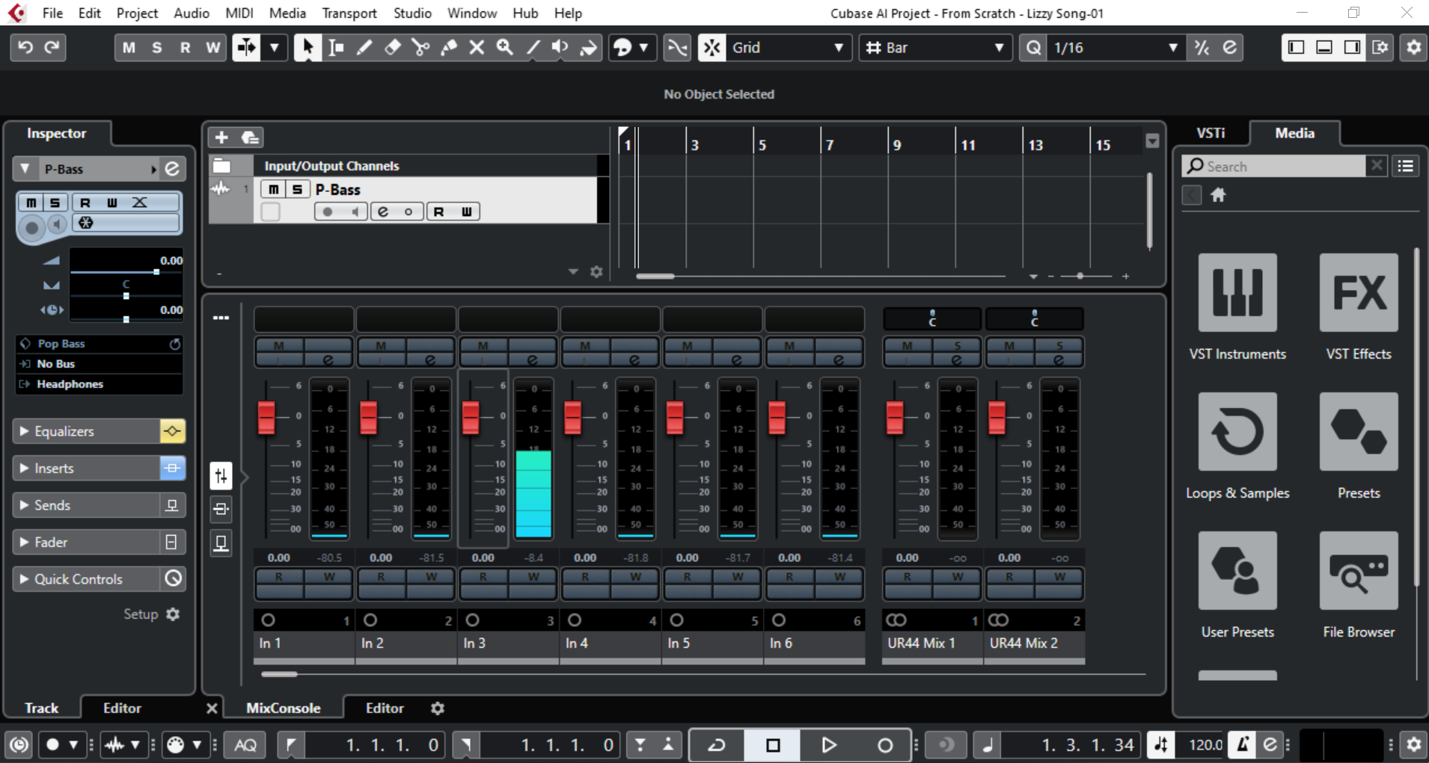Image resolution: width=1429 pixels, height=763 pixels.
Task: Mute the P-Bass track in track list
Action: (x=273, y=190)
